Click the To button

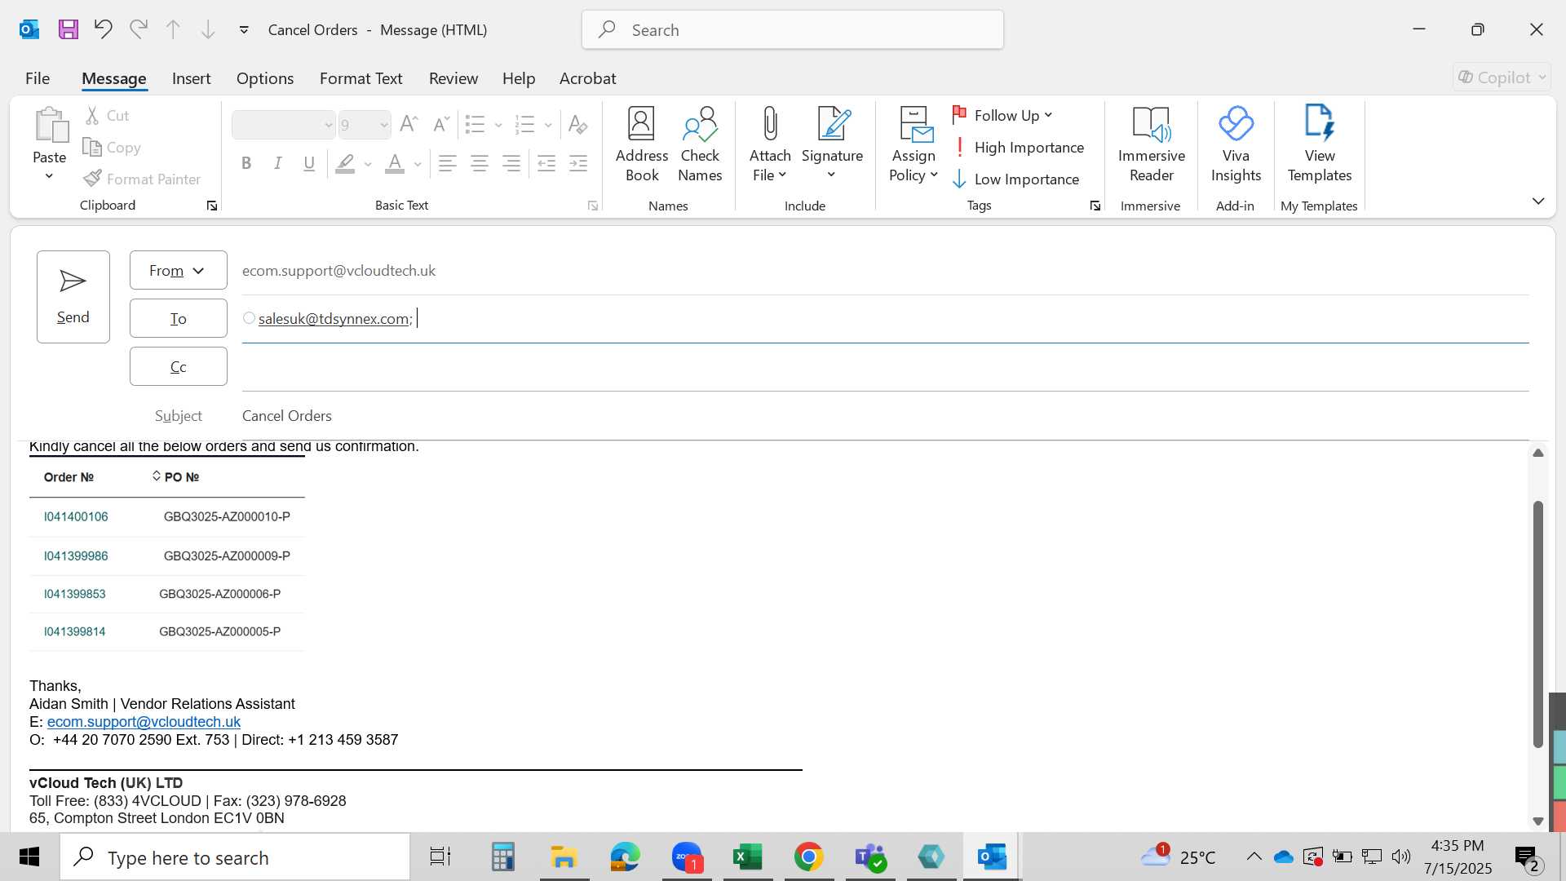(179, 318)
